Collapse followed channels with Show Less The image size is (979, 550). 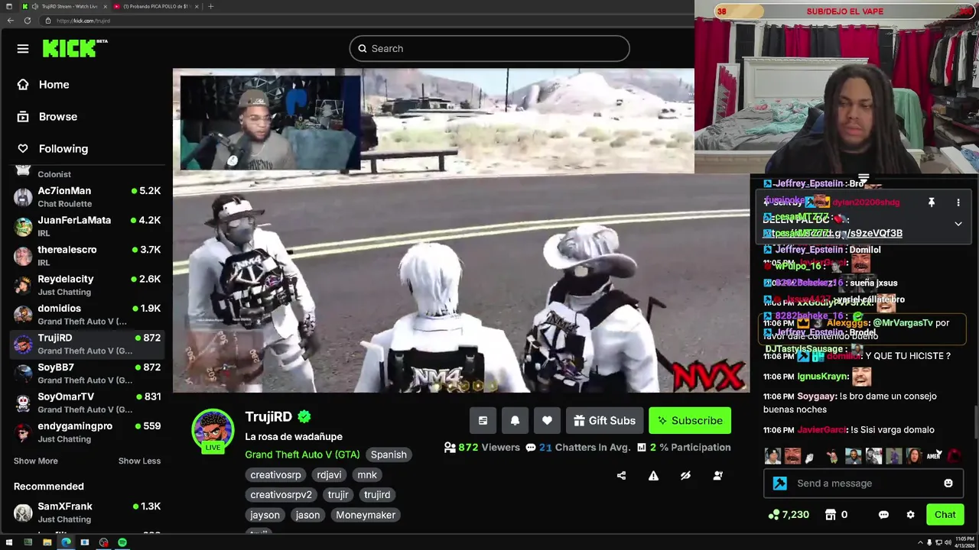click(139, 461)
